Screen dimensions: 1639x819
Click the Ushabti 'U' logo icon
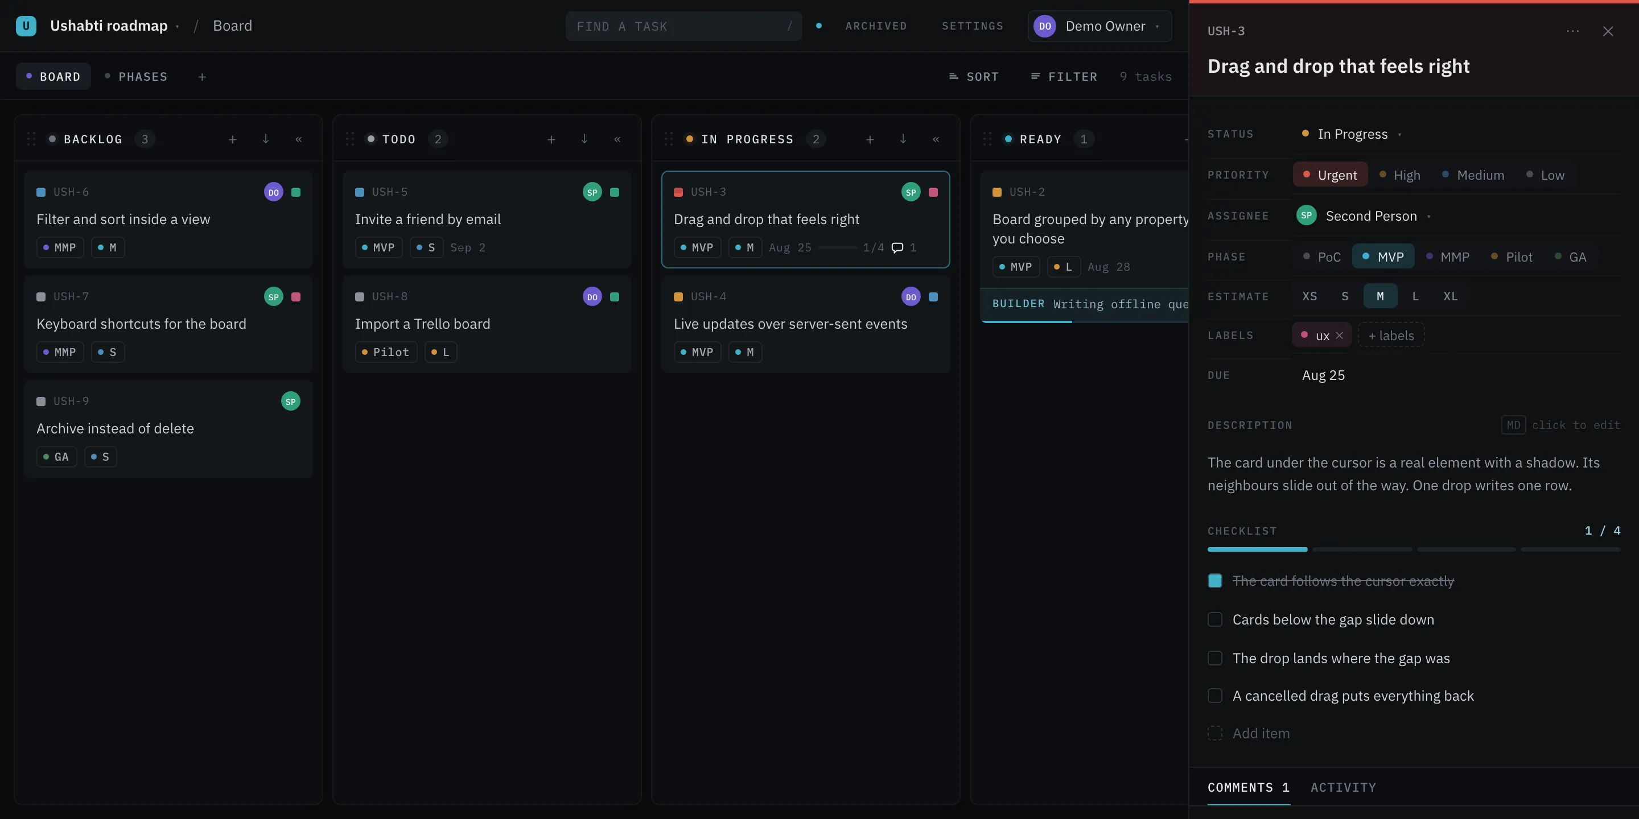[x=26, y=26]
